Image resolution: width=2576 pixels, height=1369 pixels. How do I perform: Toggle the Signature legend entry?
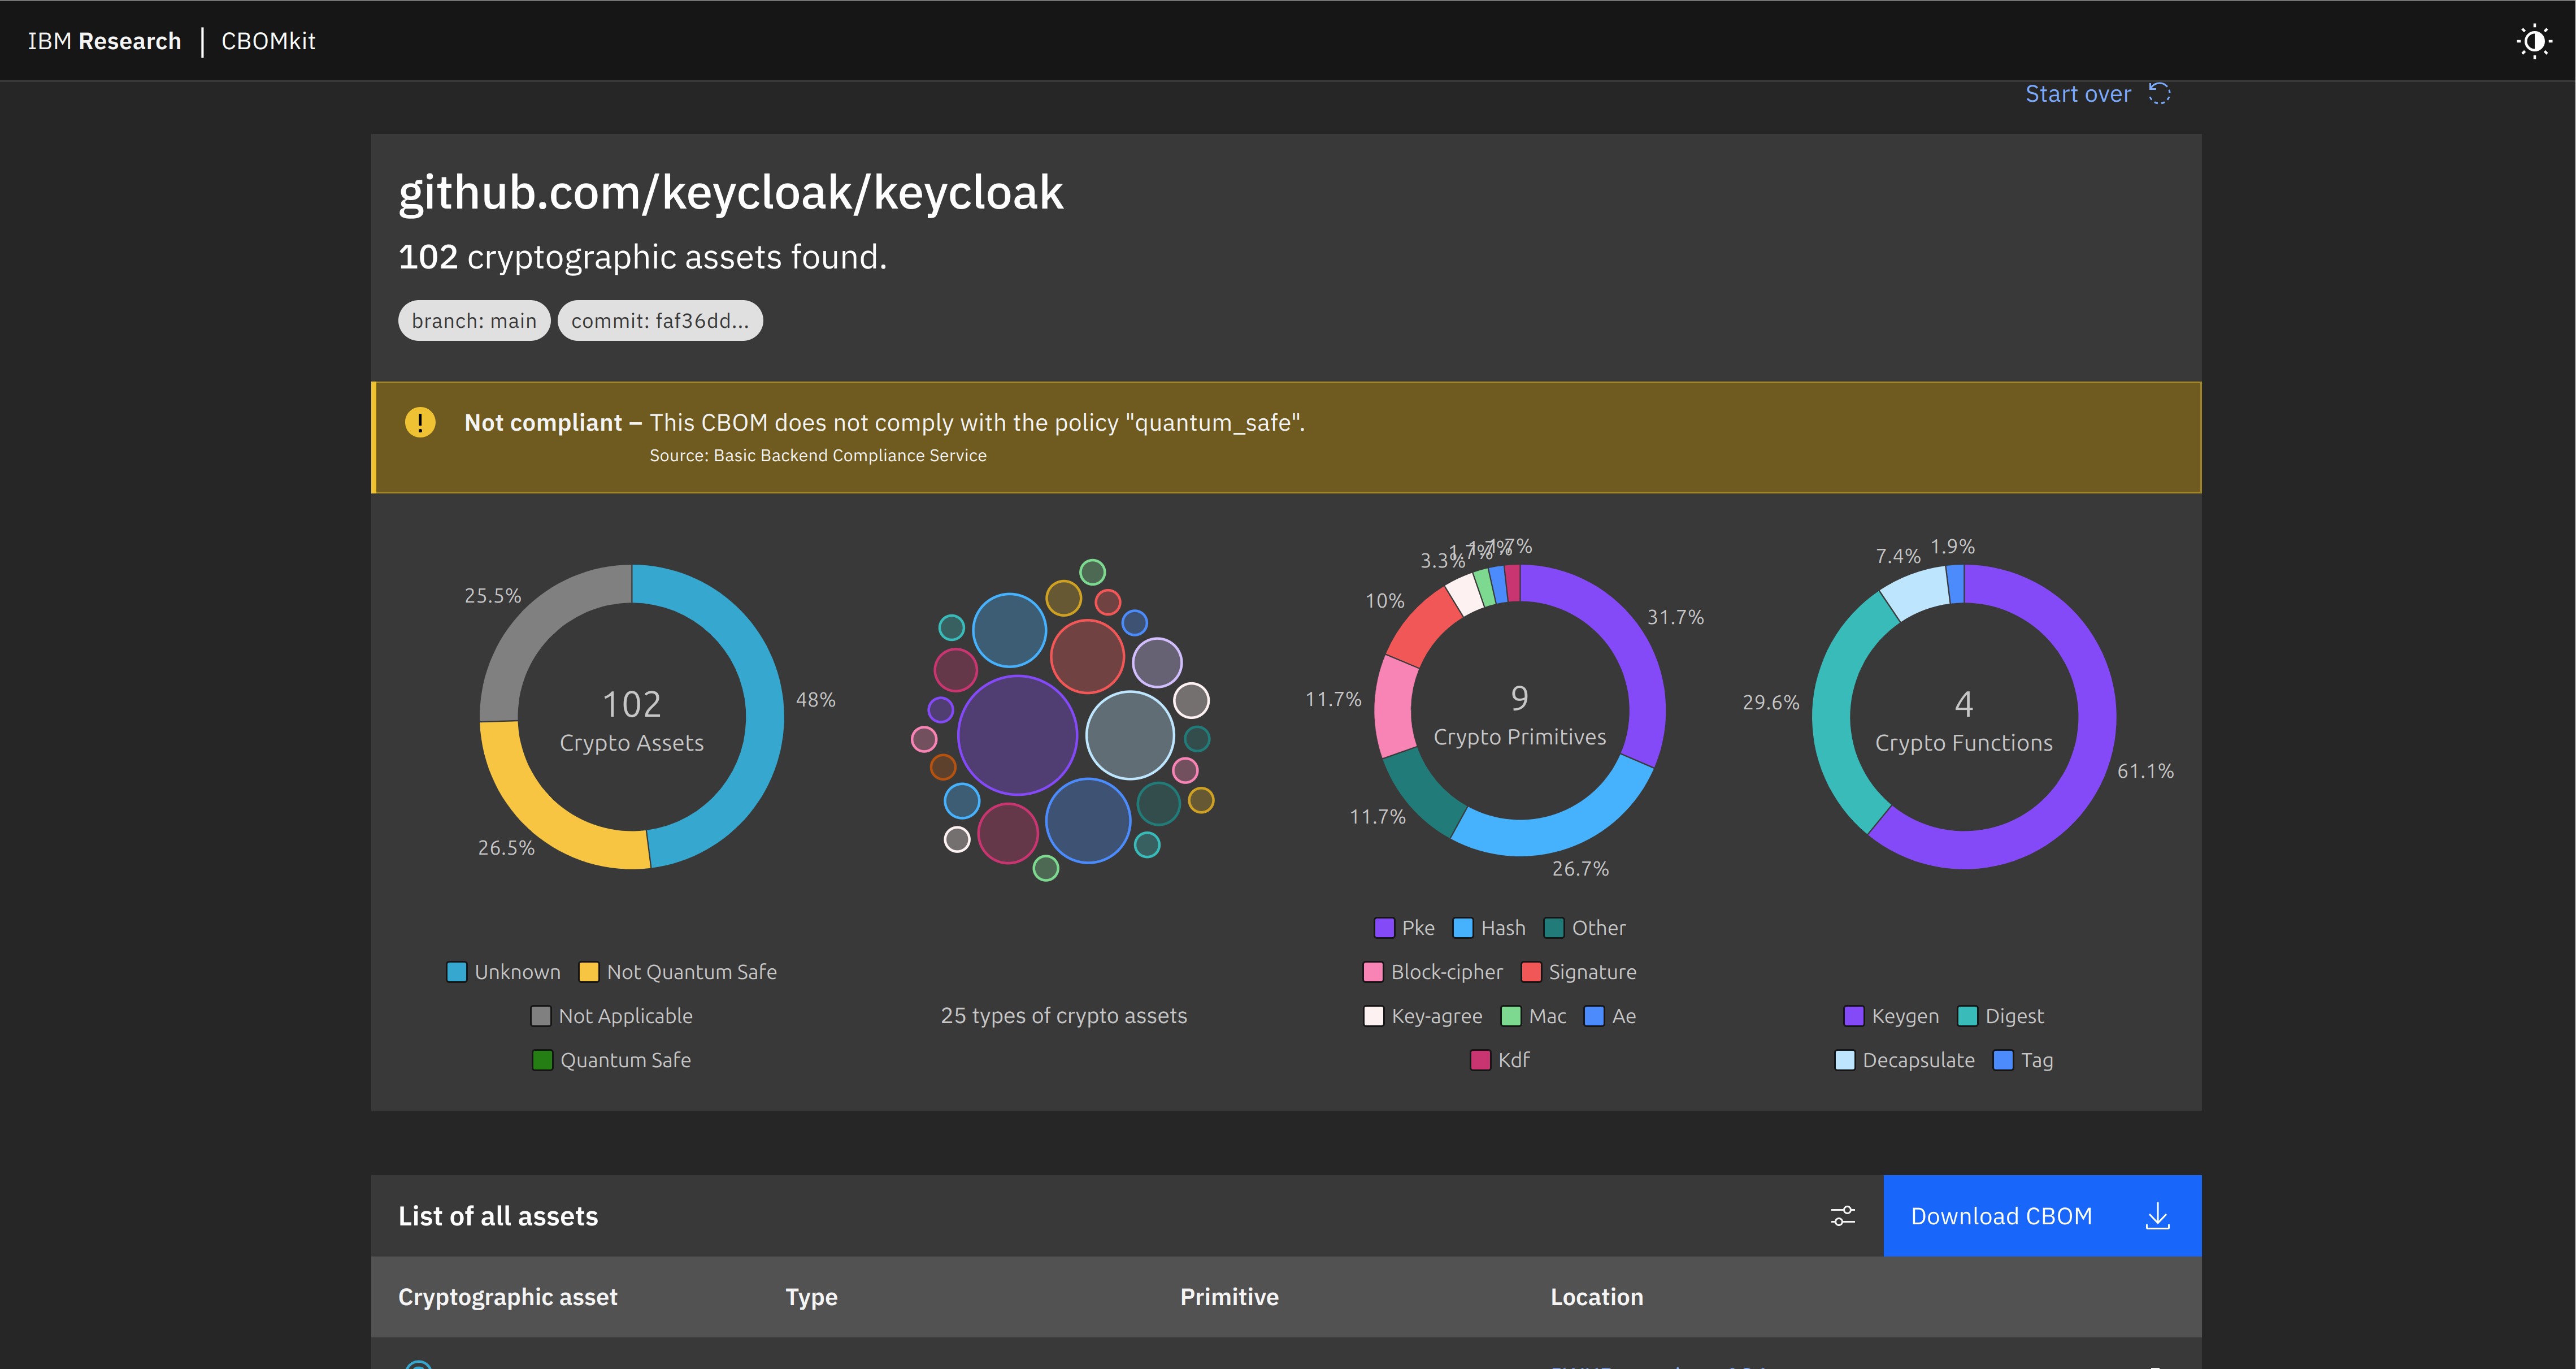(x=1579, y=972)
